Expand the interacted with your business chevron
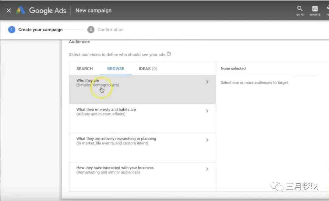Viewport: 329px width, 201px height. [207, 169]
